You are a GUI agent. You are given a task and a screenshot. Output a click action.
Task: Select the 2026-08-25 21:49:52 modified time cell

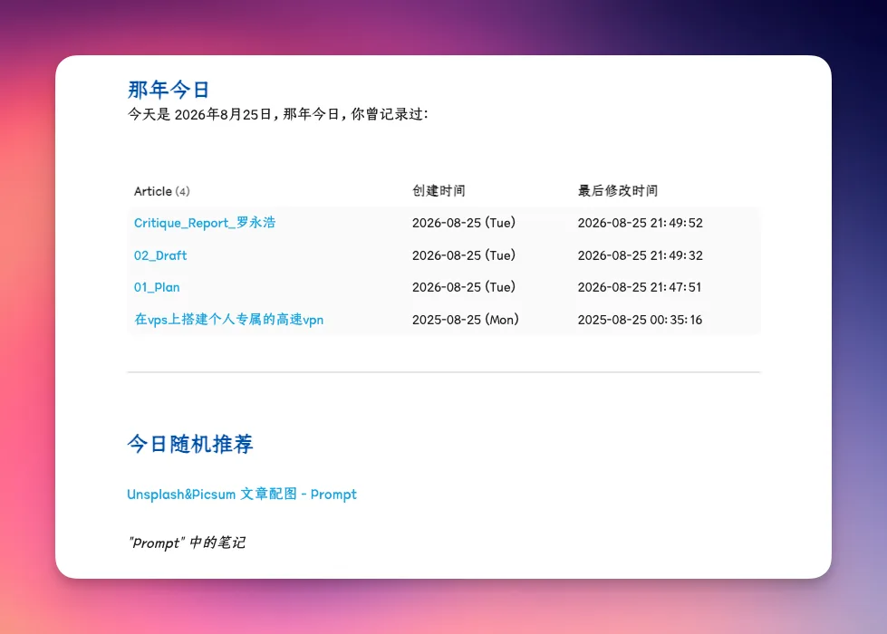tap(640, 223)
